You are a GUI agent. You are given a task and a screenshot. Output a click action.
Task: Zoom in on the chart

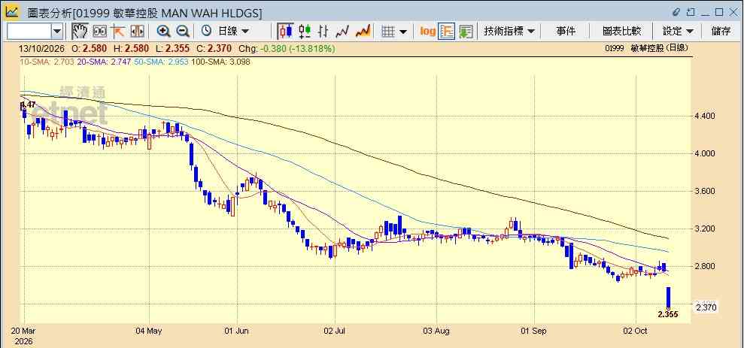[164, 32]
